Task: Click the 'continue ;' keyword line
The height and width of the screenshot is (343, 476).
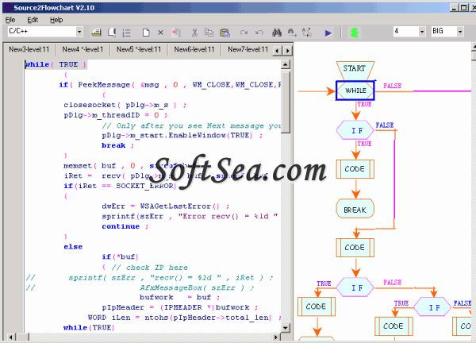Action: (x=125, y=226)
